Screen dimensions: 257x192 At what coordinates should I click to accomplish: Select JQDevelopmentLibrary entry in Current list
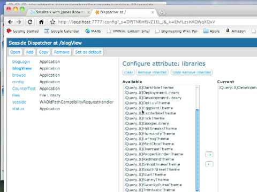238,87
